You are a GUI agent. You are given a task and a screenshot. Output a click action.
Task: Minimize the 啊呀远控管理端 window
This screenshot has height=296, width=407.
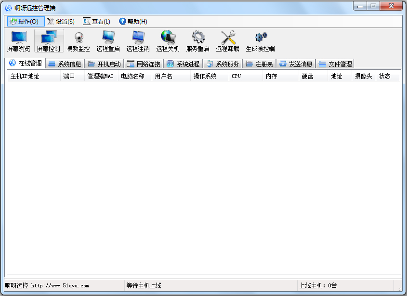(x=360, y=6)
